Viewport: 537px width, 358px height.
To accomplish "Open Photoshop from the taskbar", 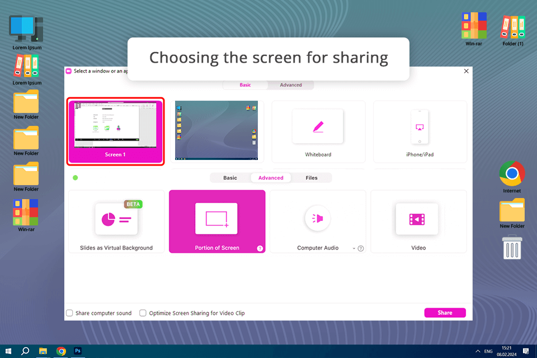I will click(x=78, y=351).
